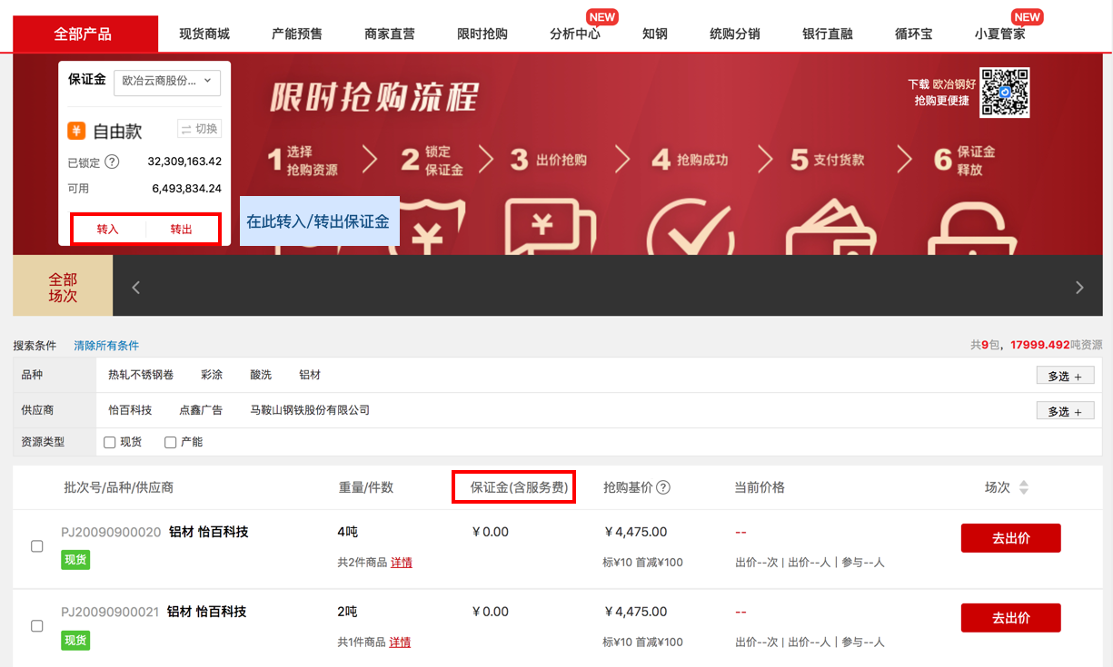
Task: Expand 多选 for the 供应商 filter row
Action: click(x=1065, y=411)
